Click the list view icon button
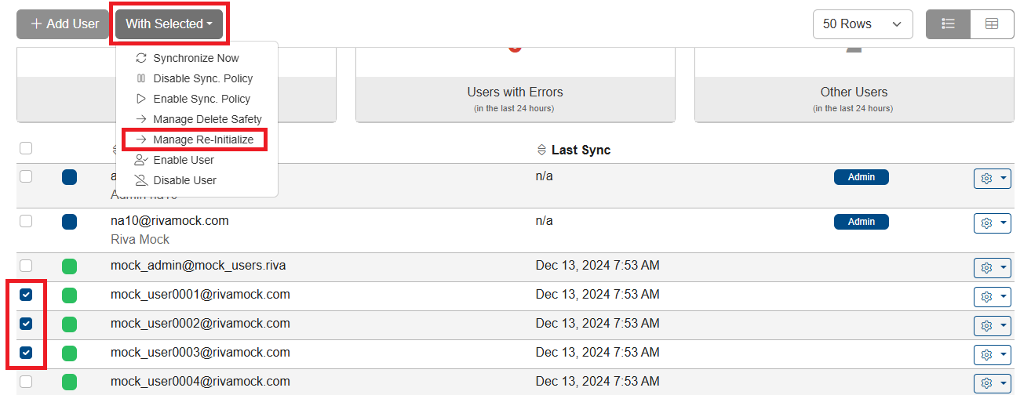1031x395 pixels. point(948,24)
